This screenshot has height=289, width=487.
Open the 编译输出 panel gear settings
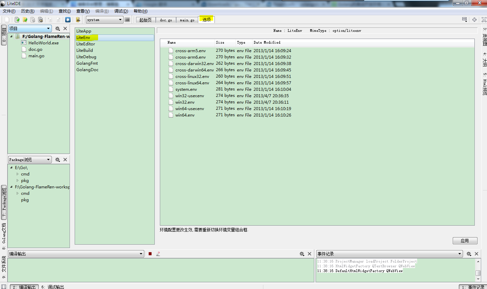coord(302,254)
